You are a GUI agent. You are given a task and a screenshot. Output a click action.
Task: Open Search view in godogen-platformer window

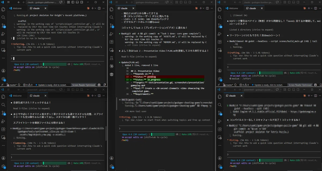click(x=3, y=17)
